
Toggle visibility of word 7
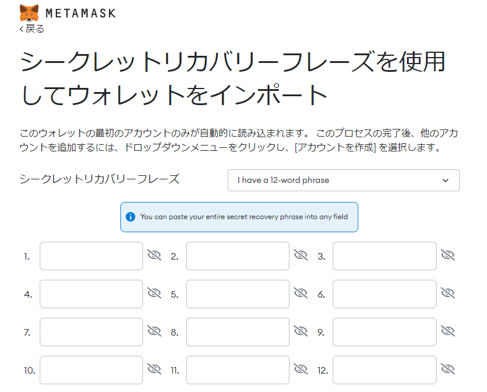tap(154, 331)
